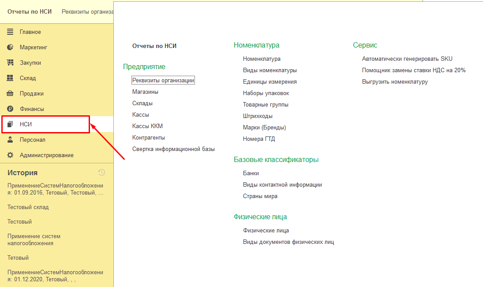The height and width of the screenshot is (287, 483).
Task: Open the История clock icon
Action: (x=101, y=173)
